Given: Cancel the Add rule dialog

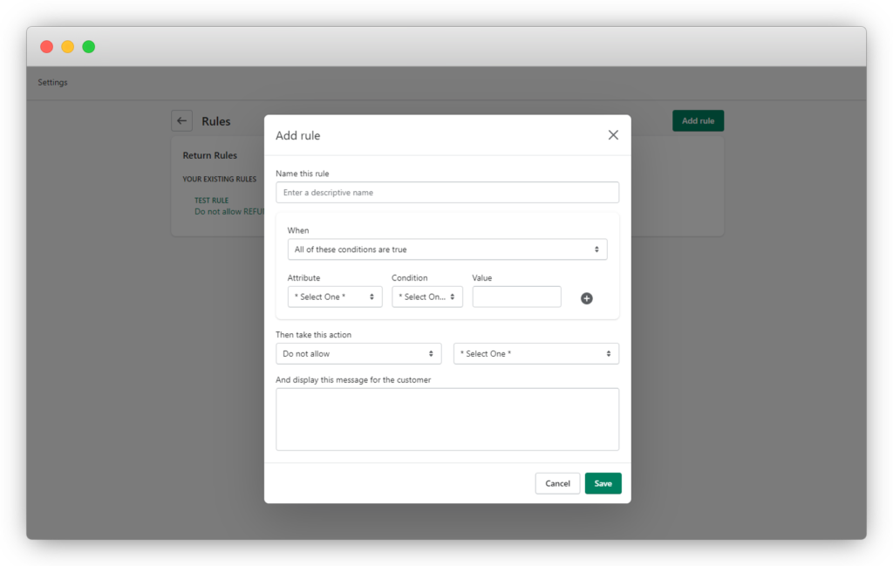Looking at the screenshot, I should pyautogui.click(x=557, y=482).
